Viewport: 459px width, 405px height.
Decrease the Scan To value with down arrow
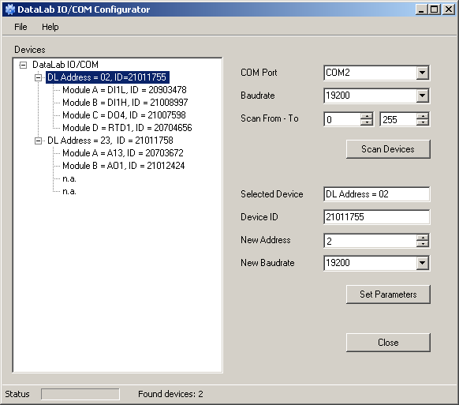(423, 122)
